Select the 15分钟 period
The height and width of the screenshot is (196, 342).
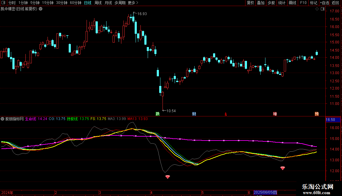(x=48, y=3)
